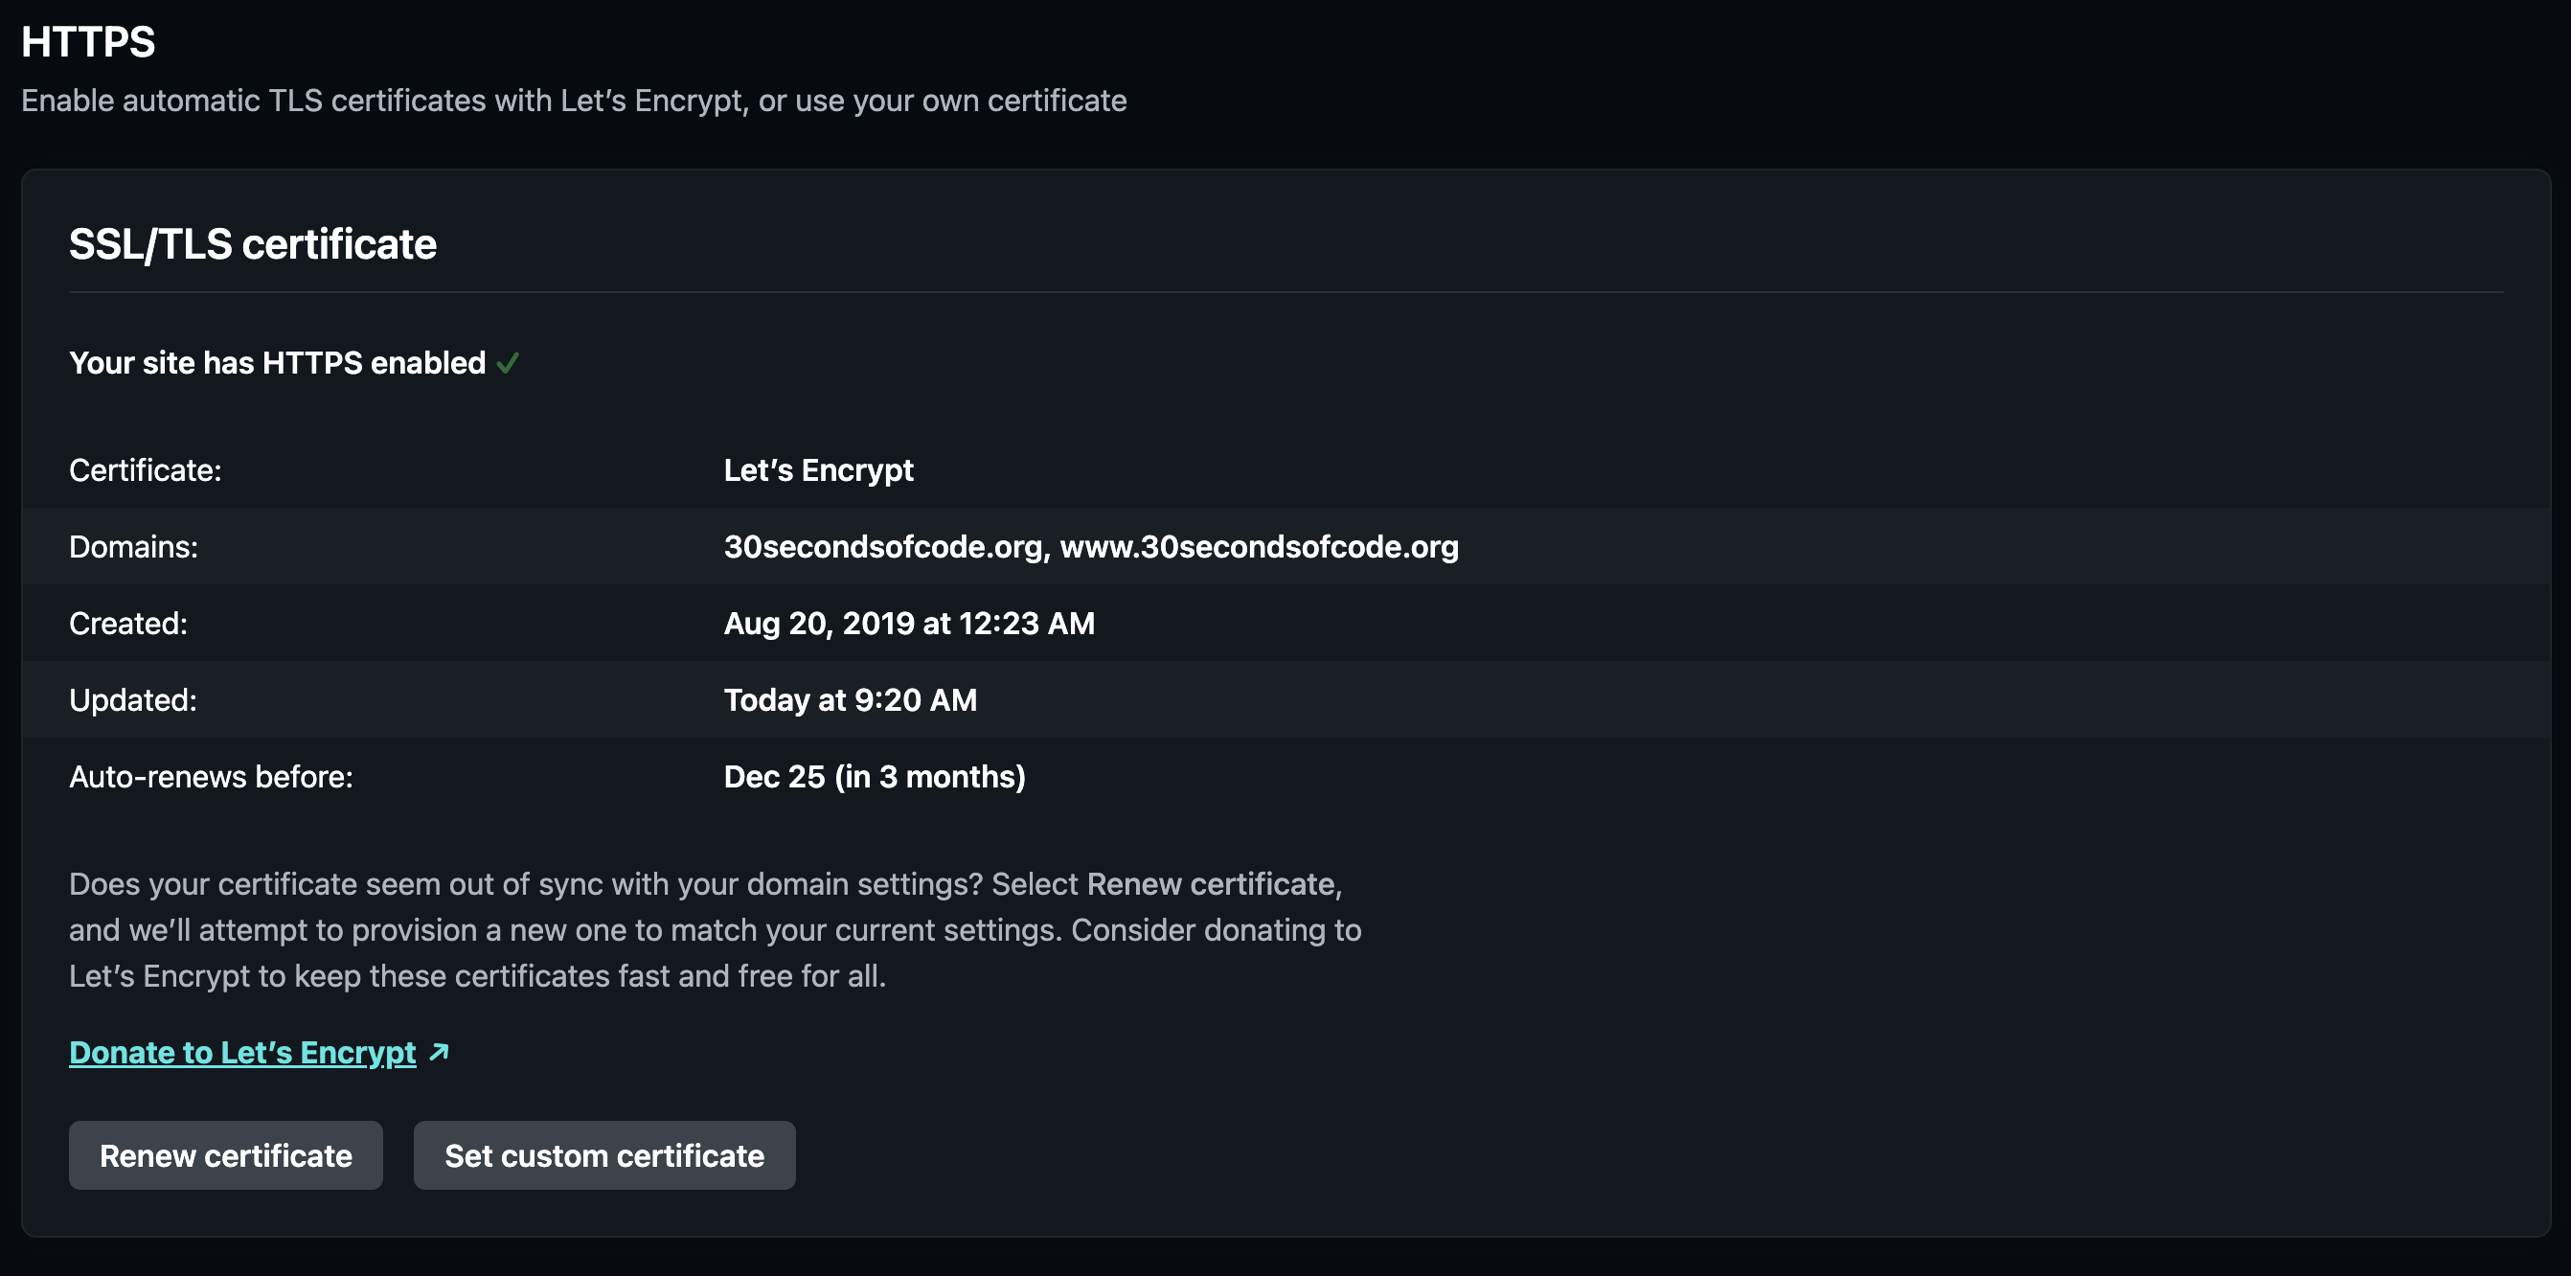2571x1276 pixels.
Task: Click the 'Certificate:' row label
Action: [x=145, y=470]
